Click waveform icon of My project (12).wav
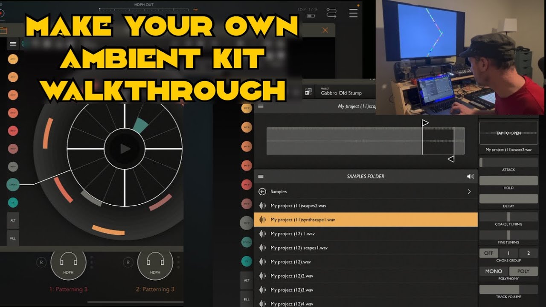The height and width of the screenshot is (307, 546). (262, 262)
